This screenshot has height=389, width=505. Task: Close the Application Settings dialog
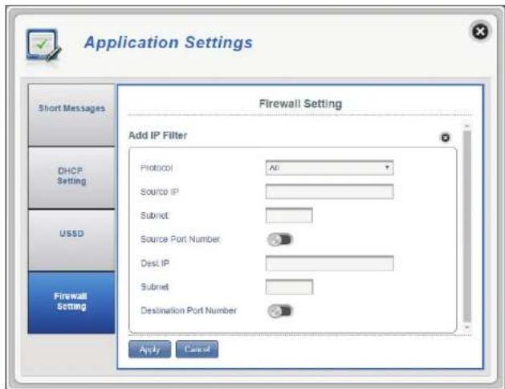click(480, 31)
